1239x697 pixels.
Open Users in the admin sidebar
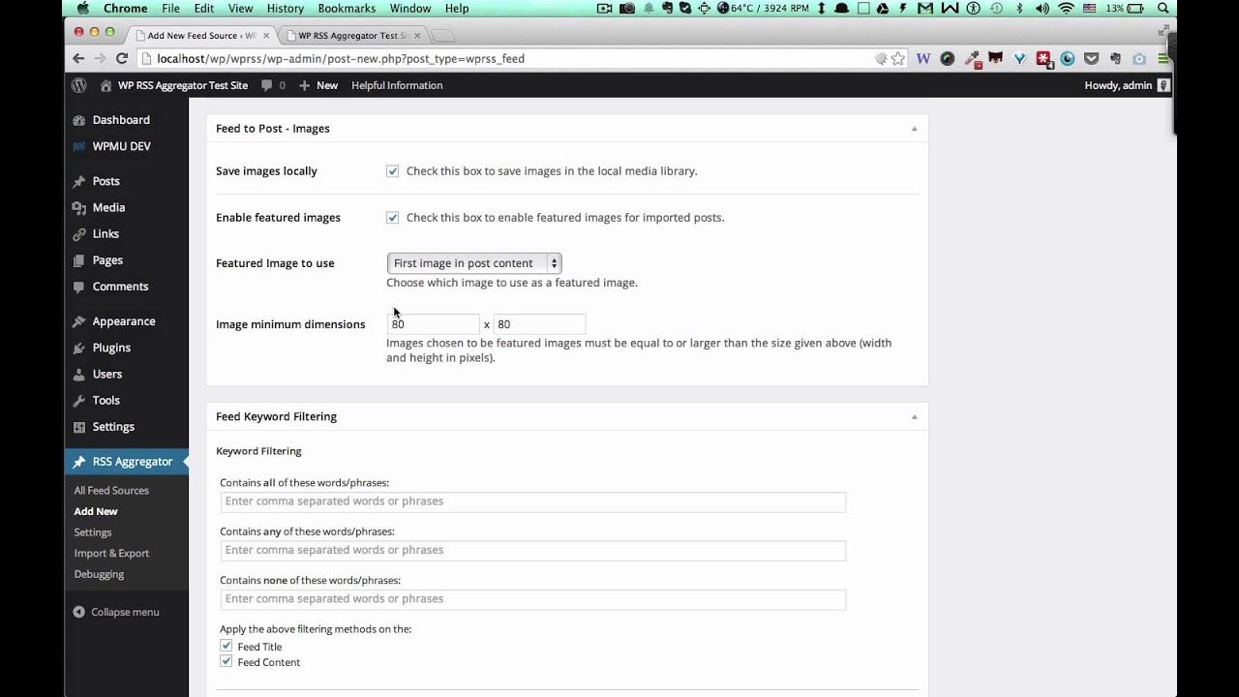click(x=107, y=374)
